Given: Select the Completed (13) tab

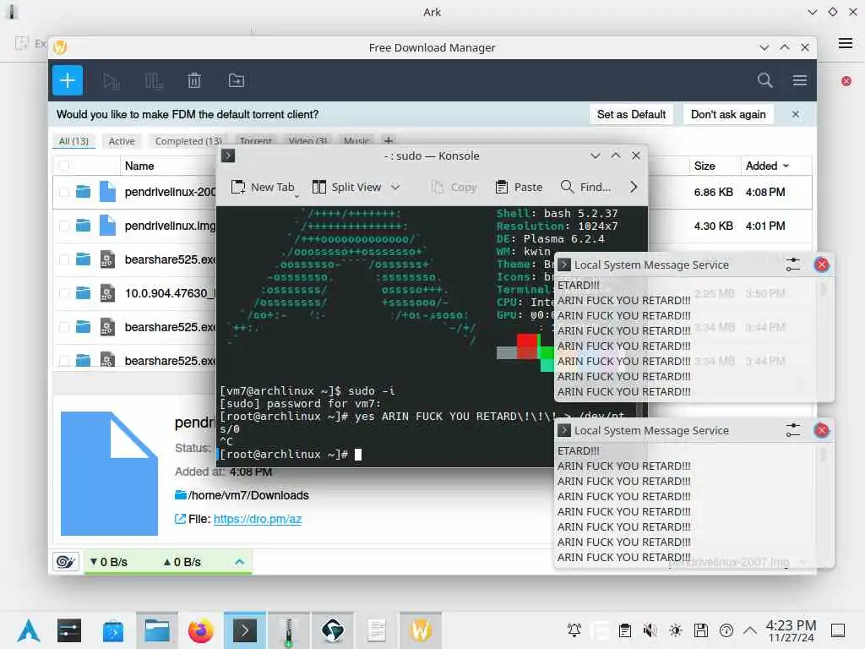Looking at the screenshot, I should (x=188, y=141).
